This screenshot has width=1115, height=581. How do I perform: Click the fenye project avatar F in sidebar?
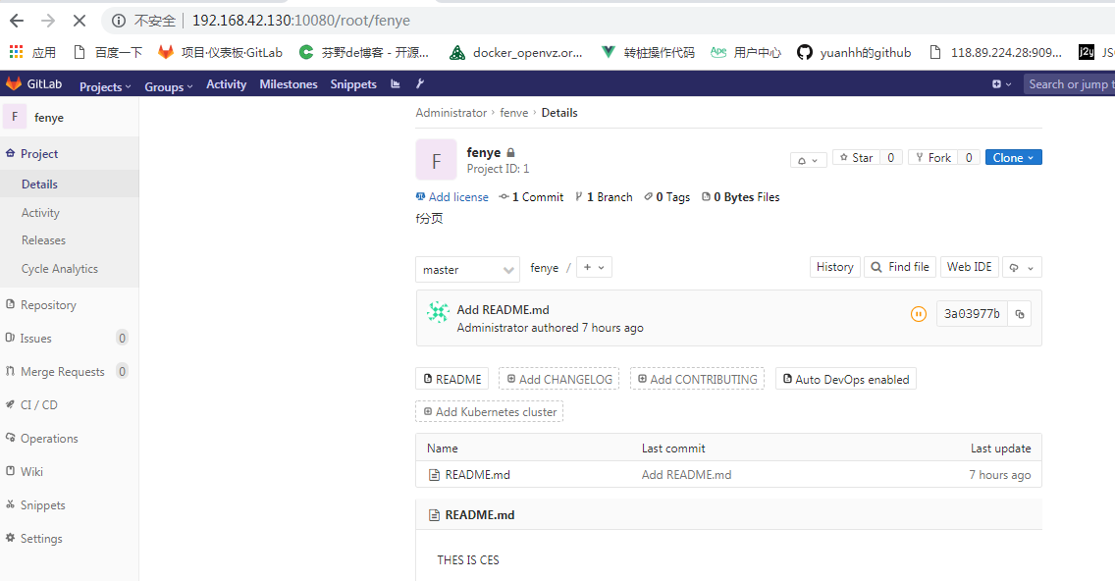click(x=15, y=117)
